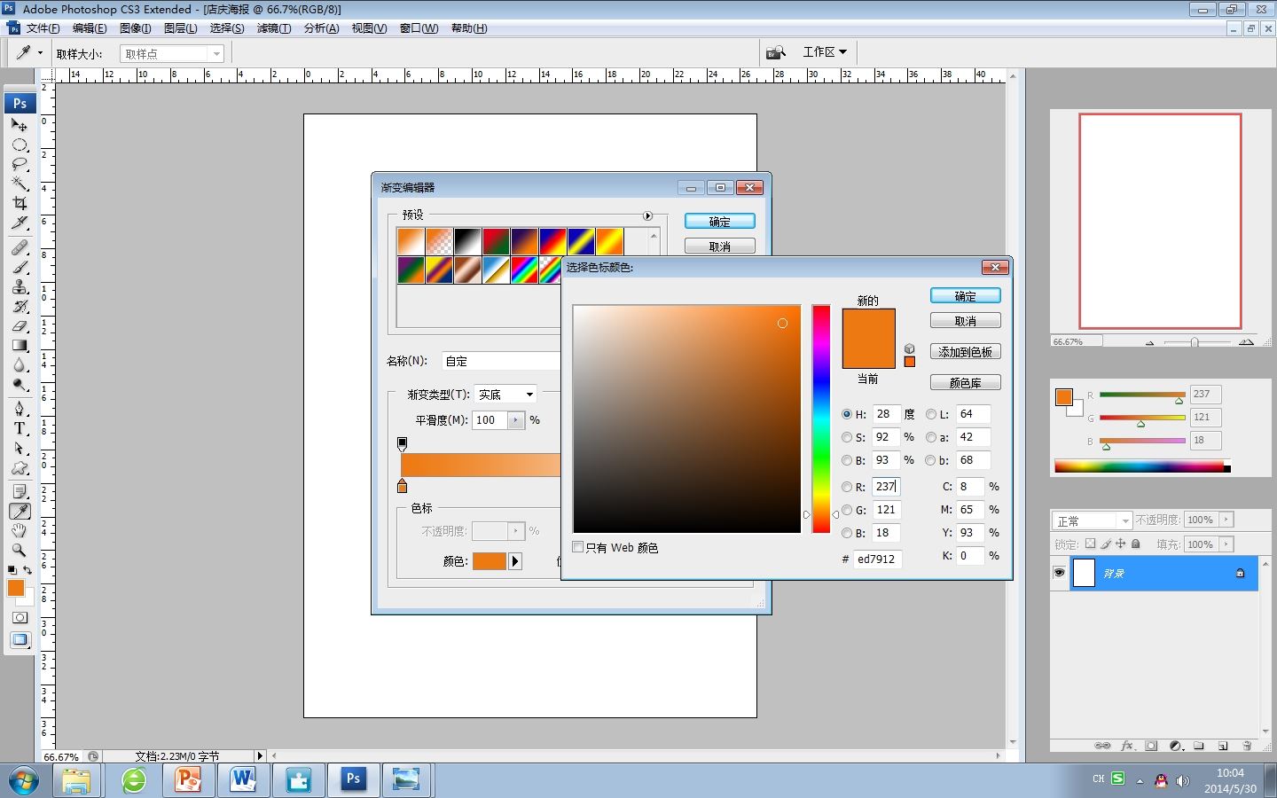1277x798 pixels.
Task: Select the Zoom tool
Action: click(20, 550)
